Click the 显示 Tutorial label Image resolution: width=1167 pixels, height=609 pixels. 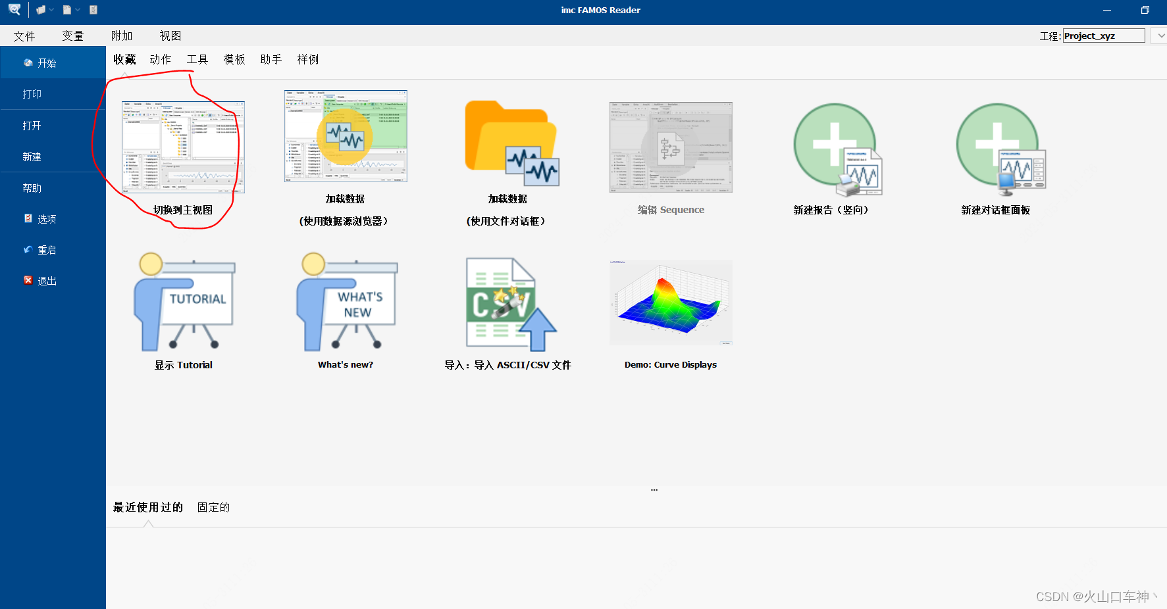pos(184,365)
